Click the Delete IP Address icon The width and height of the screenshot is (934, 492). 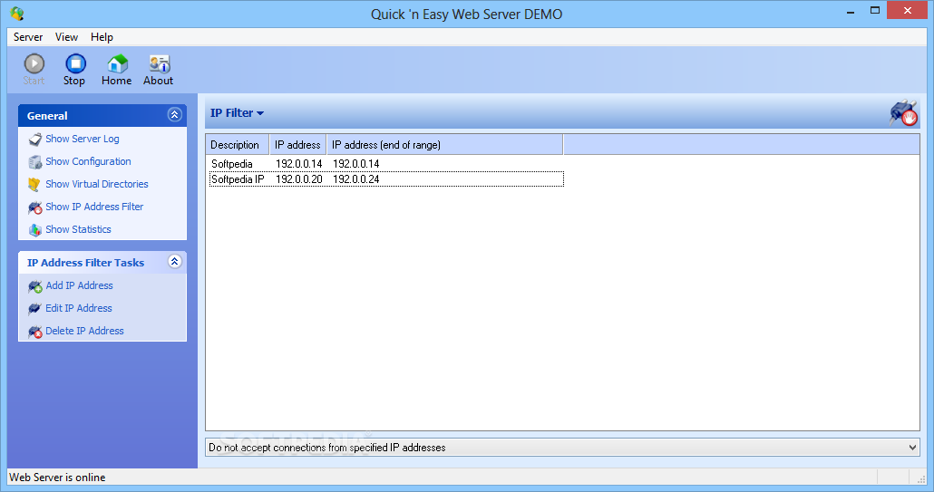[x=35, y=332]
